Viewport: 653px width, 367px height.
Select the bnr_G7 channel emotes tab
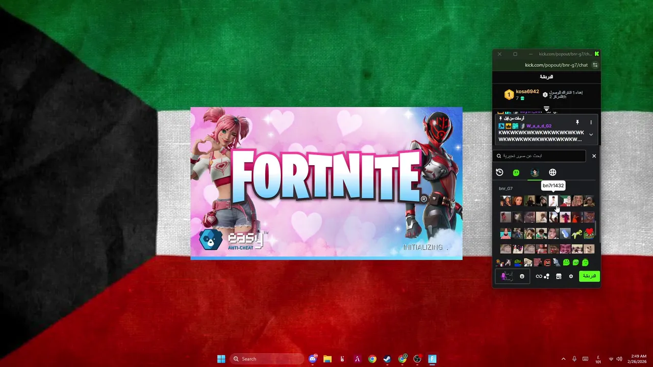click(x=534, y=172)
